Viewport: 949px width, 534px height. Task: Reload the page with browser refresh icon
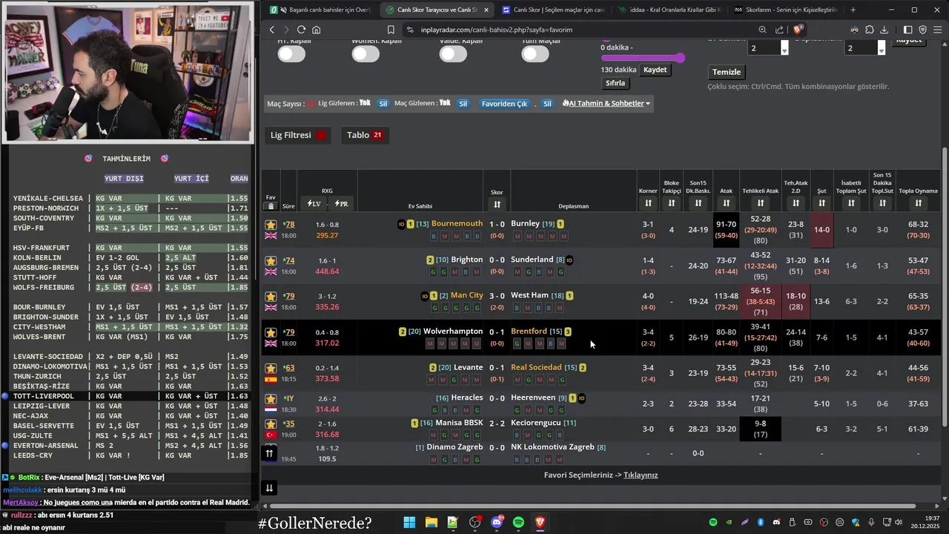pos(301,30)
